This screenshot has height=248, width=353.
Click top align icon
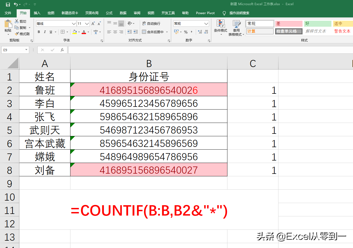click(x=109, y=23)
